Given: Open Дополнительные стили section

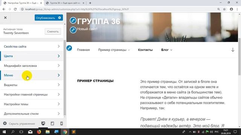Looking at the screenshot, I should [x=32, y=114].
